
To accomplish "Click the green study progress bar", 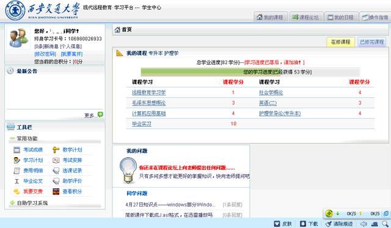I will pos(211,72).
